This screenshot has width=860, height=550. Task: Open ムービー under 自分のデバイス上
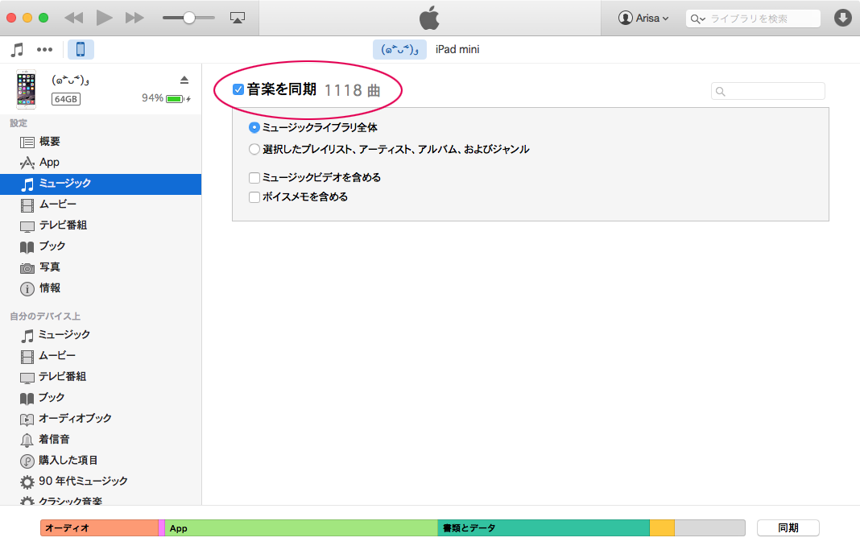tap(101, 357)
